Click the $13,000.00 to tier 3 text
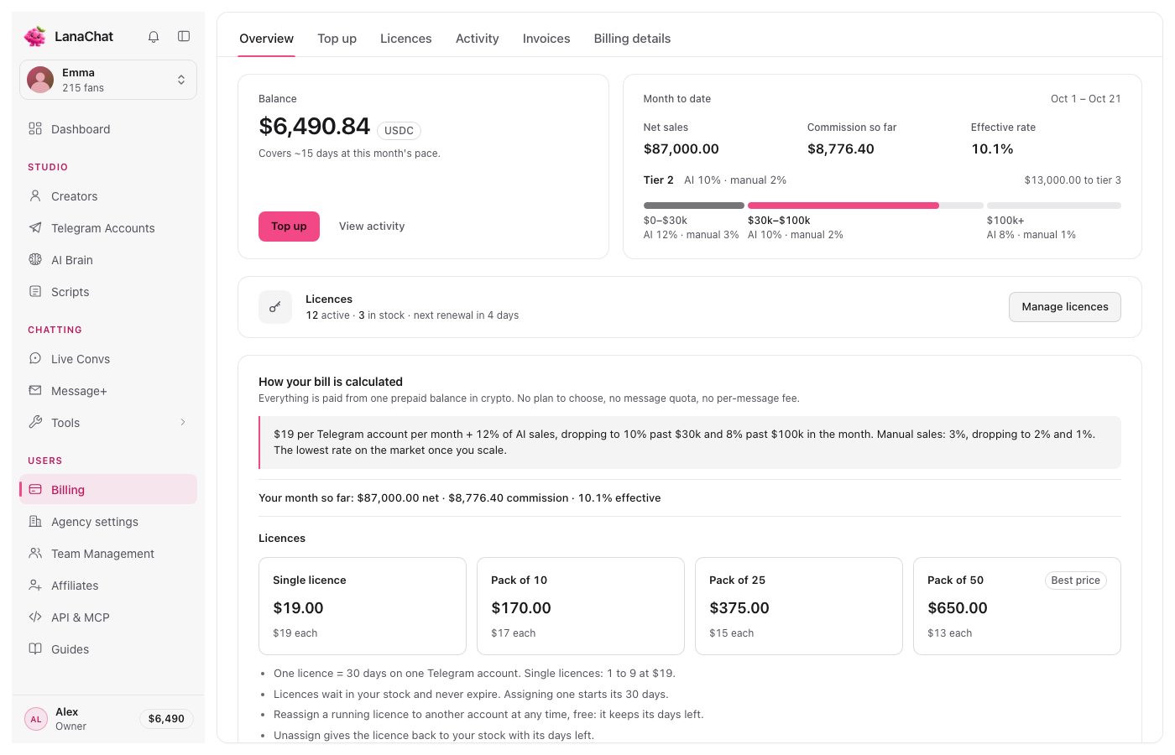This screenshot has height=755, width=1175. [1073, 180]
